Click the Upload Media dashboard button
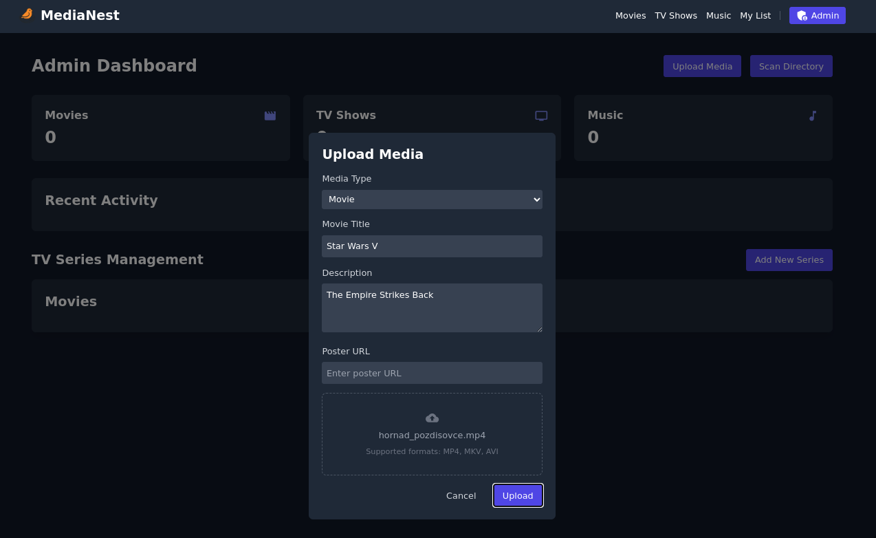The height and width of the screenshot is (538, 876). (x=702, y=66)
